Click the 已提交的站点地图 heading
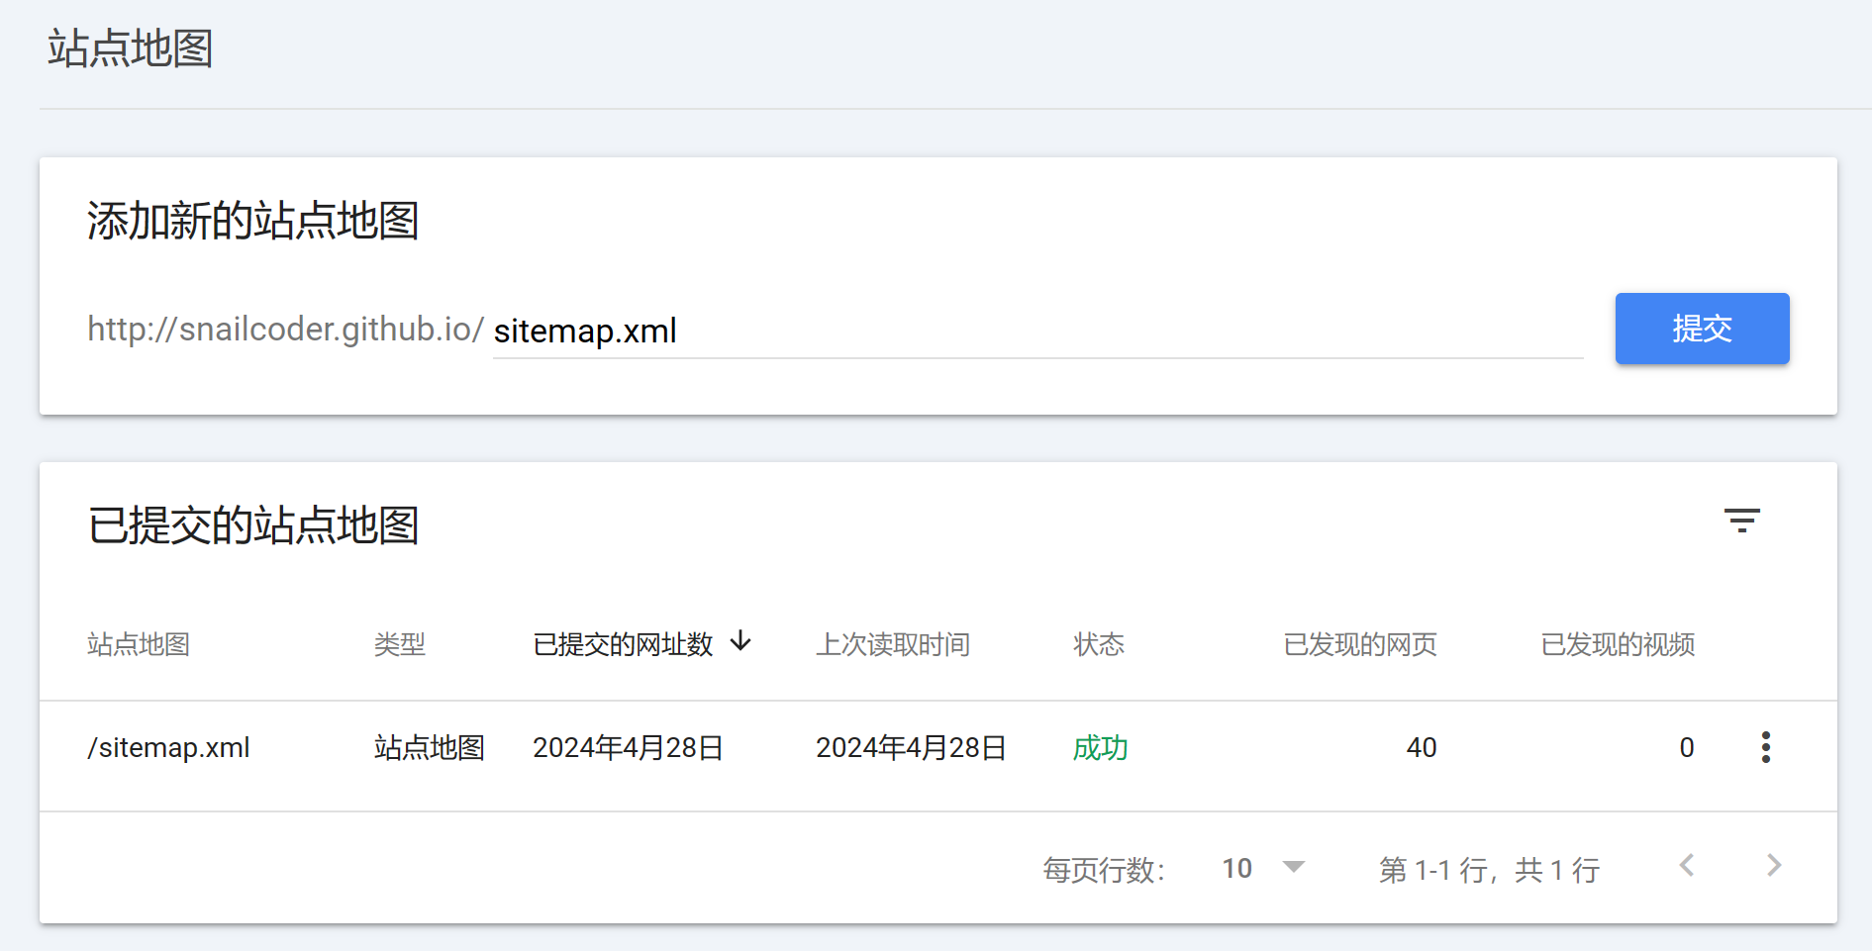This screenshot has height=951, width=1872. (x=253, y=524)
